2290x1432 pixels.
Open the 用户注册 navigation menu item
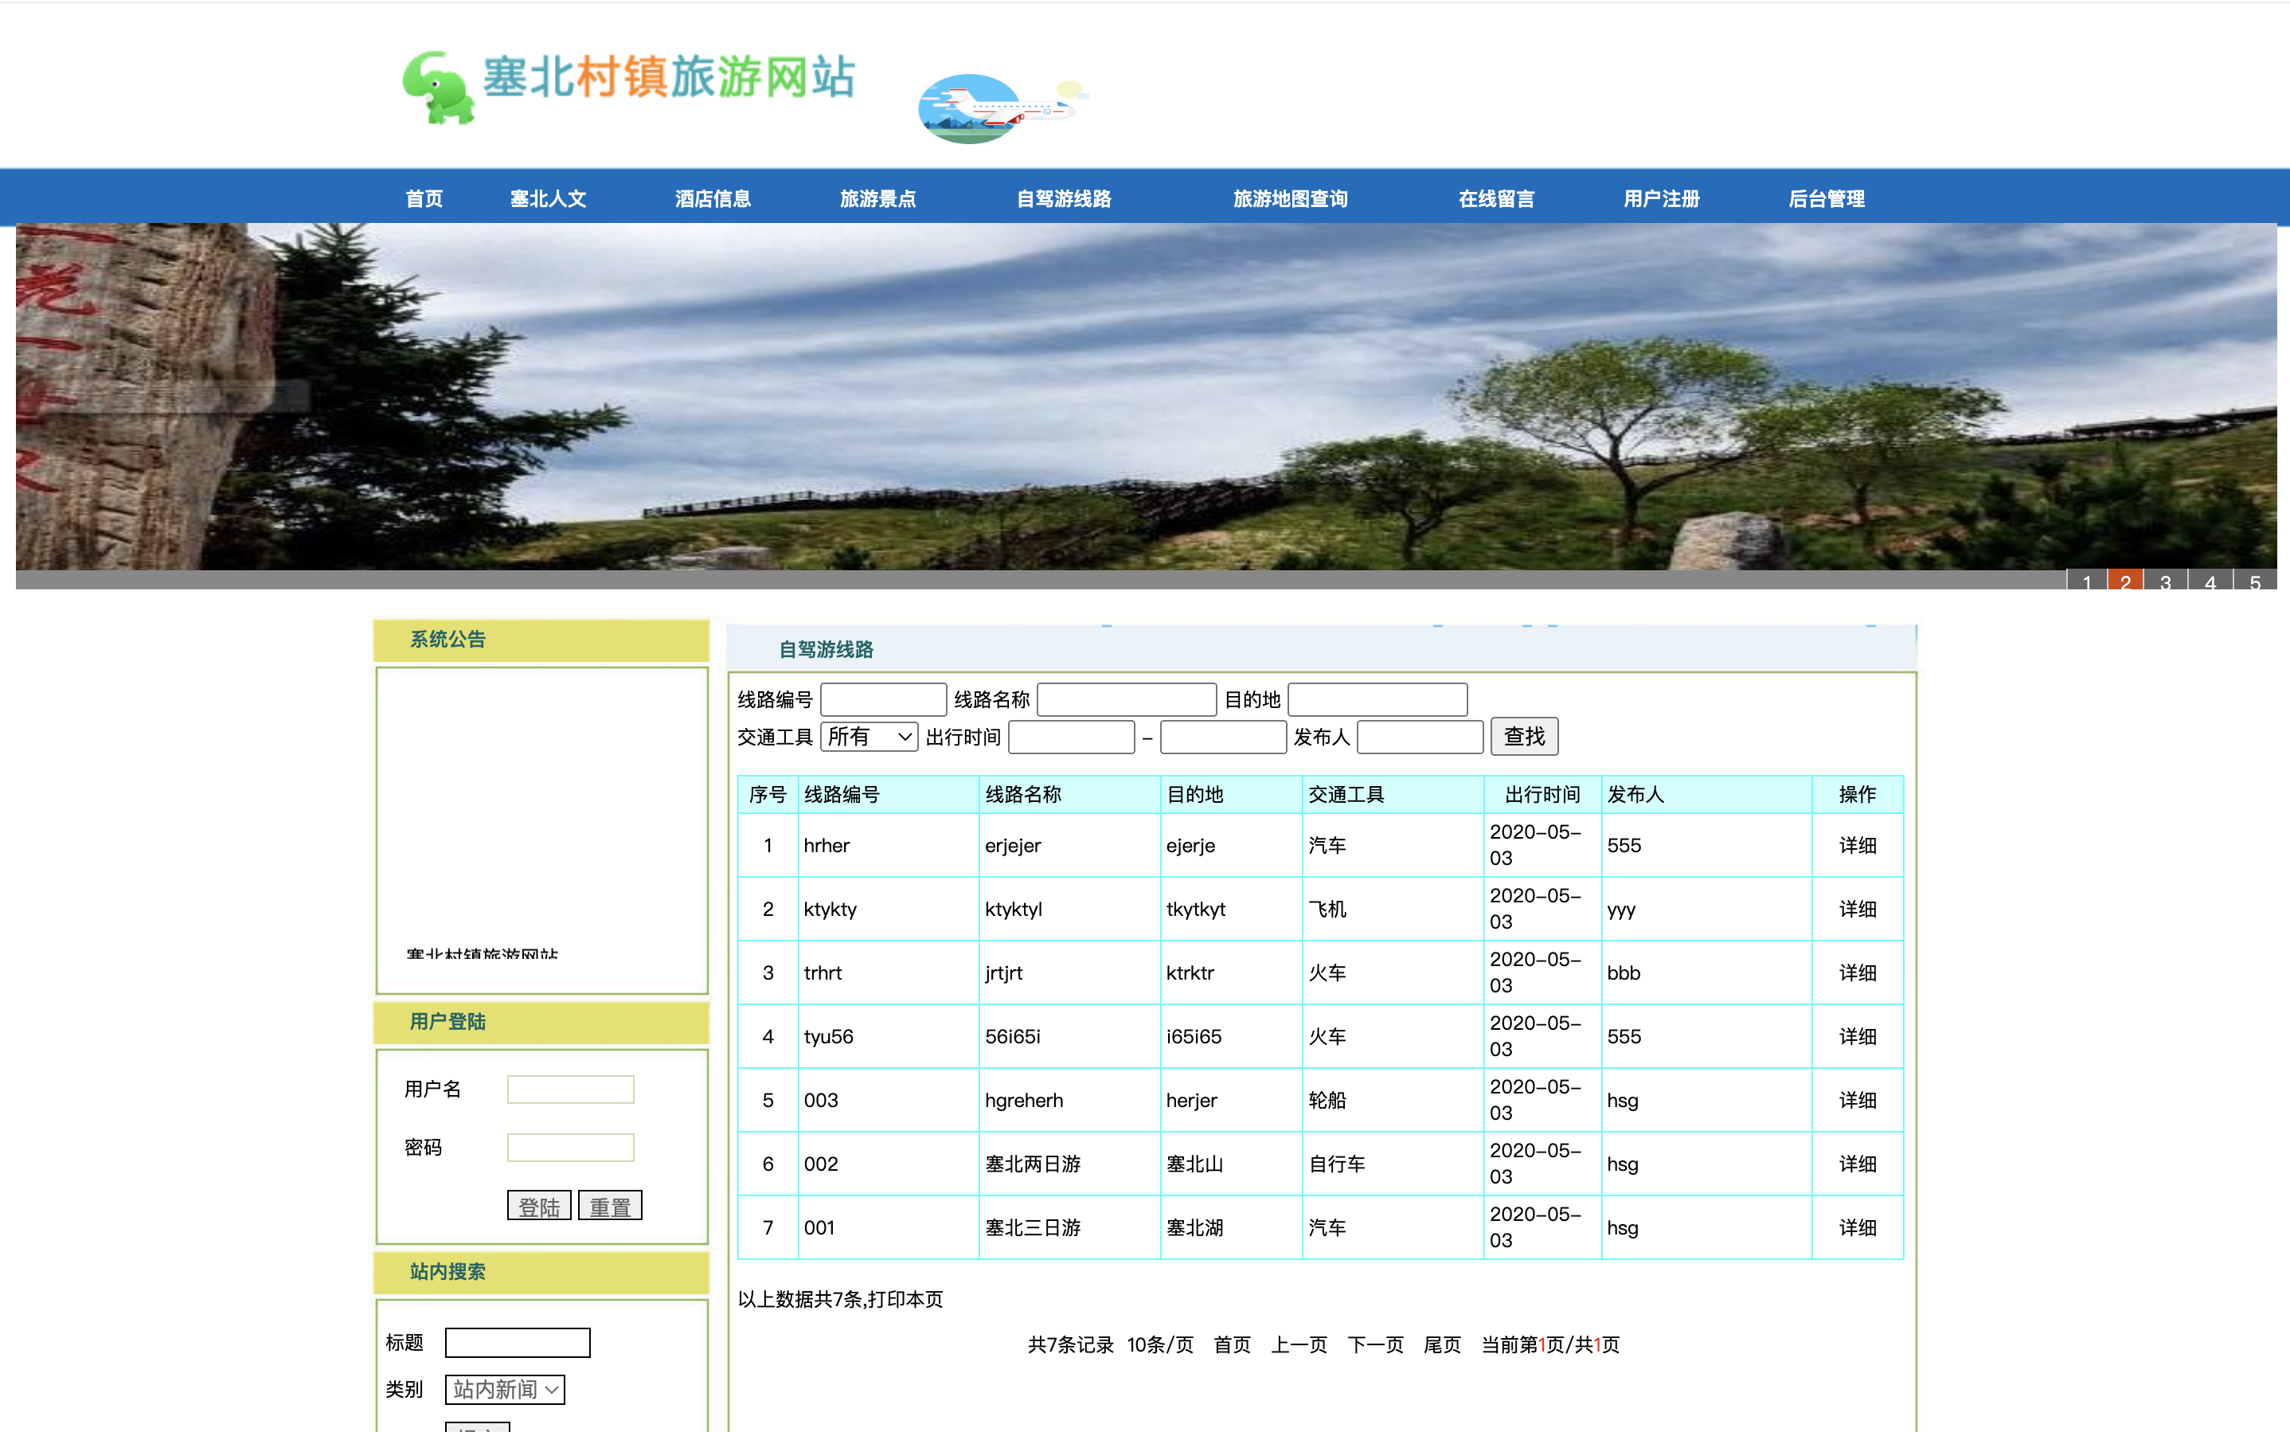click(x=1662, y=198)
